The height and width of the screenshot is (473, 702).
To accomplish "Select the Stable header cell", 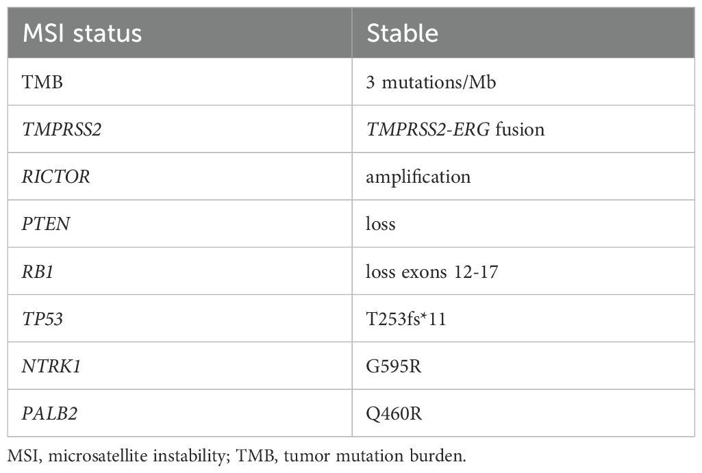I will (x=403, y=34).
